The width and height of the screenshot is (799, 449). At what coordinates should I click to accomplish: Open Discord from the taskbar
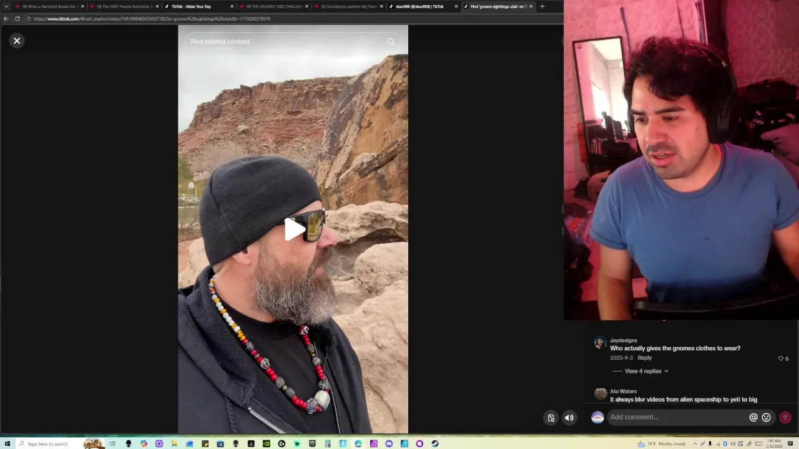pos(389,443)
